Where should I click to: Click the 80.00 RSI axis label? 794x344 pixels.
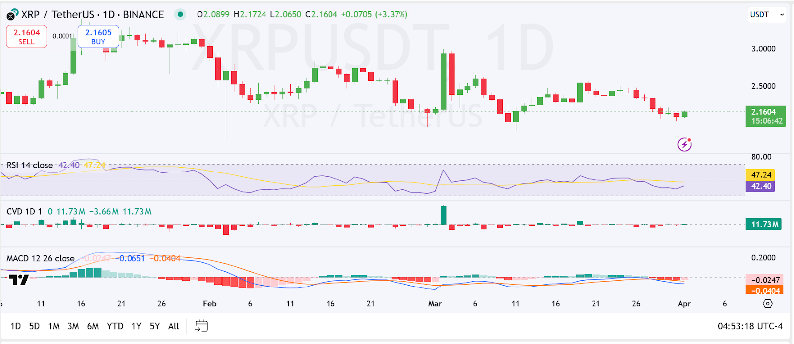click(761, 157)
